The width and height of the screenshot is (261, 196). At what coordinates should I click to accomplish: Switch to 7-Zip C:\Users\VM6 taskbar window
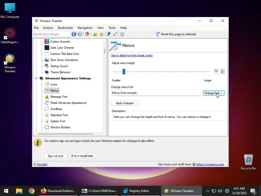coord(99,191)
